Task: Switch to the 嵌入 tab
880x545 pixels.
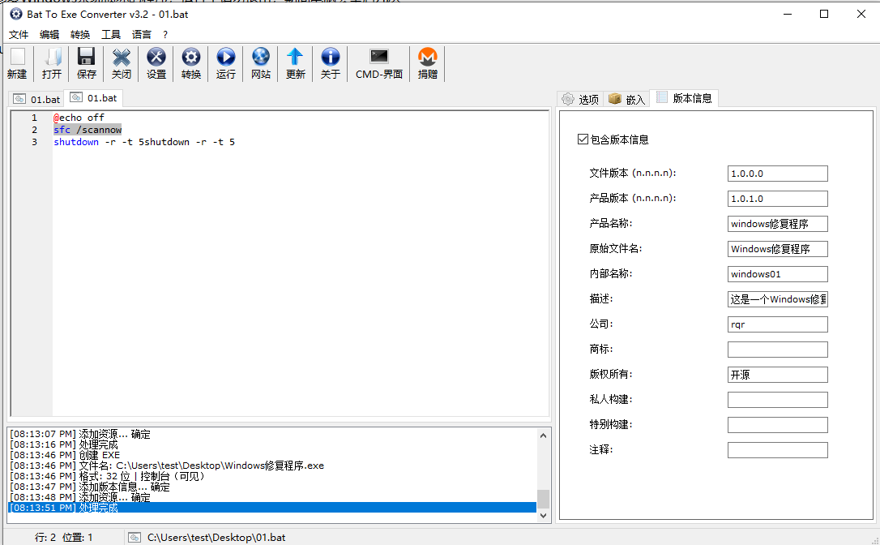Action: click(626, 100)
